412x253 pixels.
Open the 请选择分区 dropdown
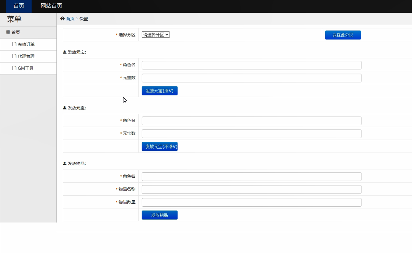coord(156,35)
